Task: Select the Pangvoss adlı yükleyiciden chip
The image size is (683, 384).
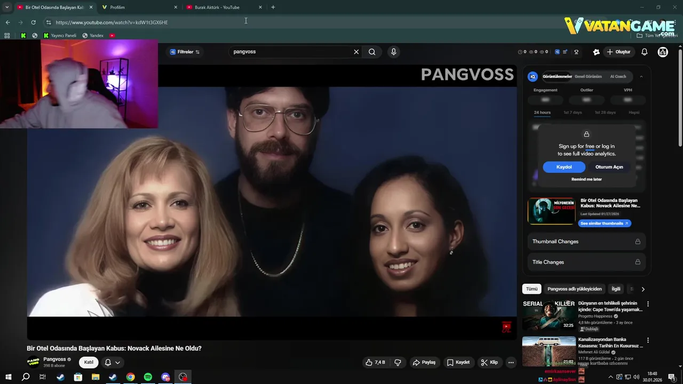Action: pos(575,289)
